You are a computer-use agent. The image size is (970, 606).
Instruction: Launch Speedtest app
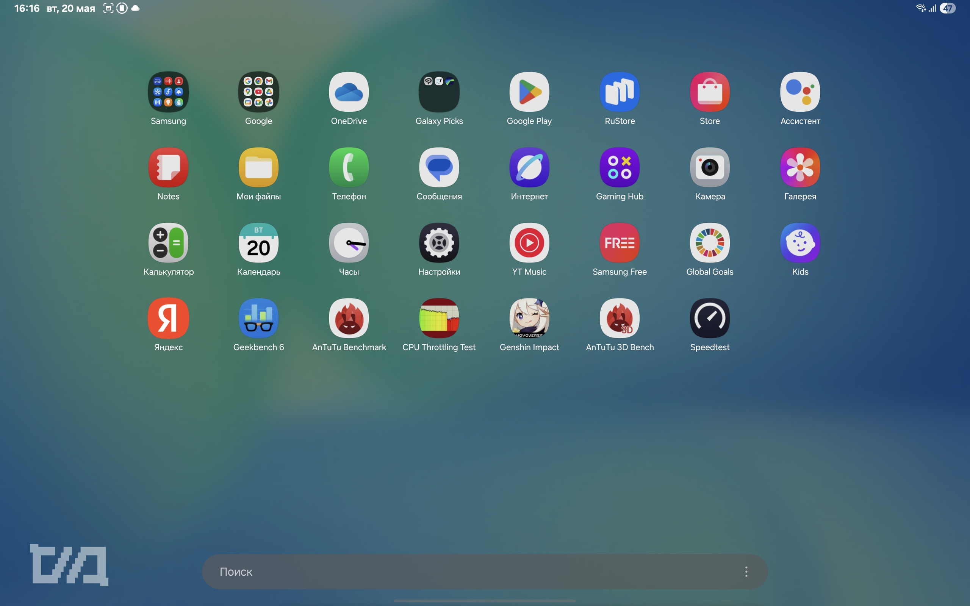(x=710, y=318)
